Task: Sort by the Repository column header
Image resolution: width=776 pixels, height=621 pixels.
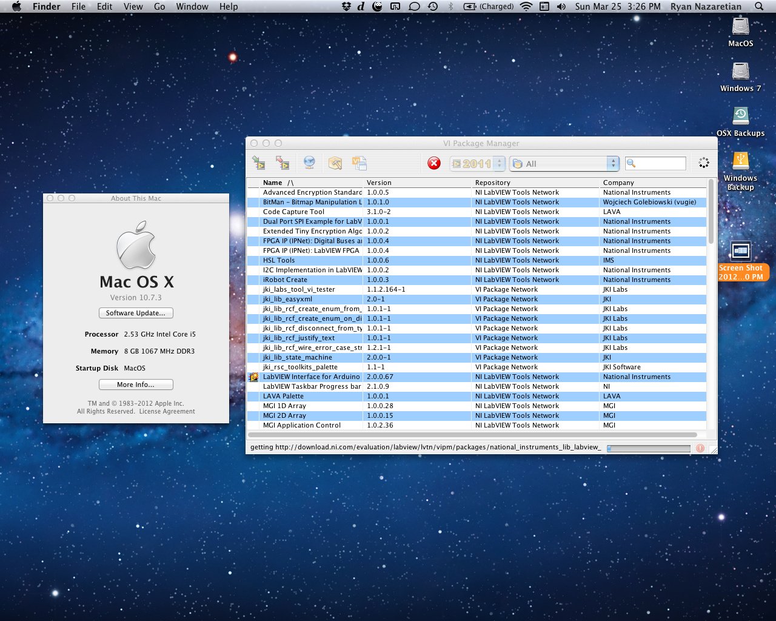Action: click(536, 183)
